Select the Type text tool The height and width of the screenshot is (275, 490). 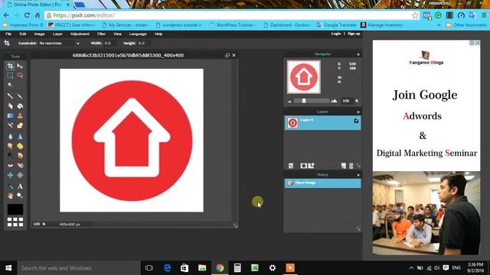[20, 186]
